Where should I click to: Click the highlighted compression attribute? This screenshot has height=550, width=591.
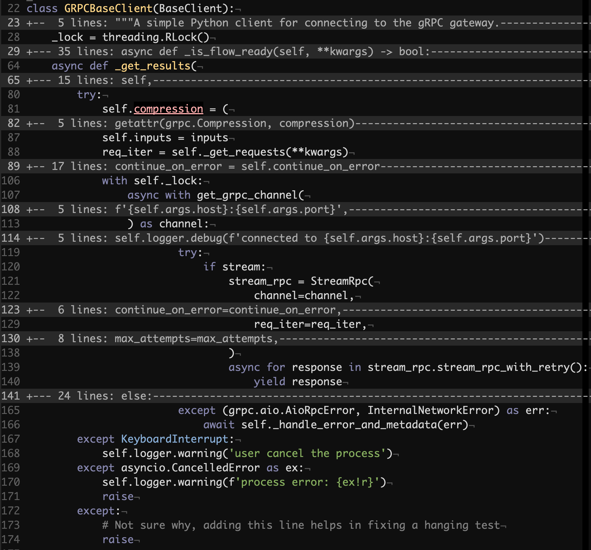(x=169, y=109)
